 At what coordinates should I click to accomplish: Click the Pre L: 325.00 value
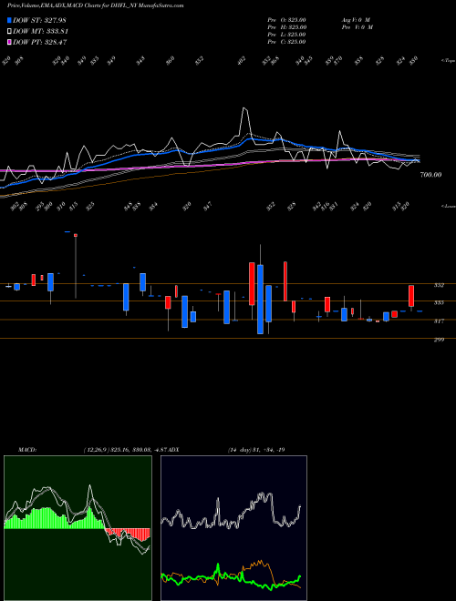[286, 35]
